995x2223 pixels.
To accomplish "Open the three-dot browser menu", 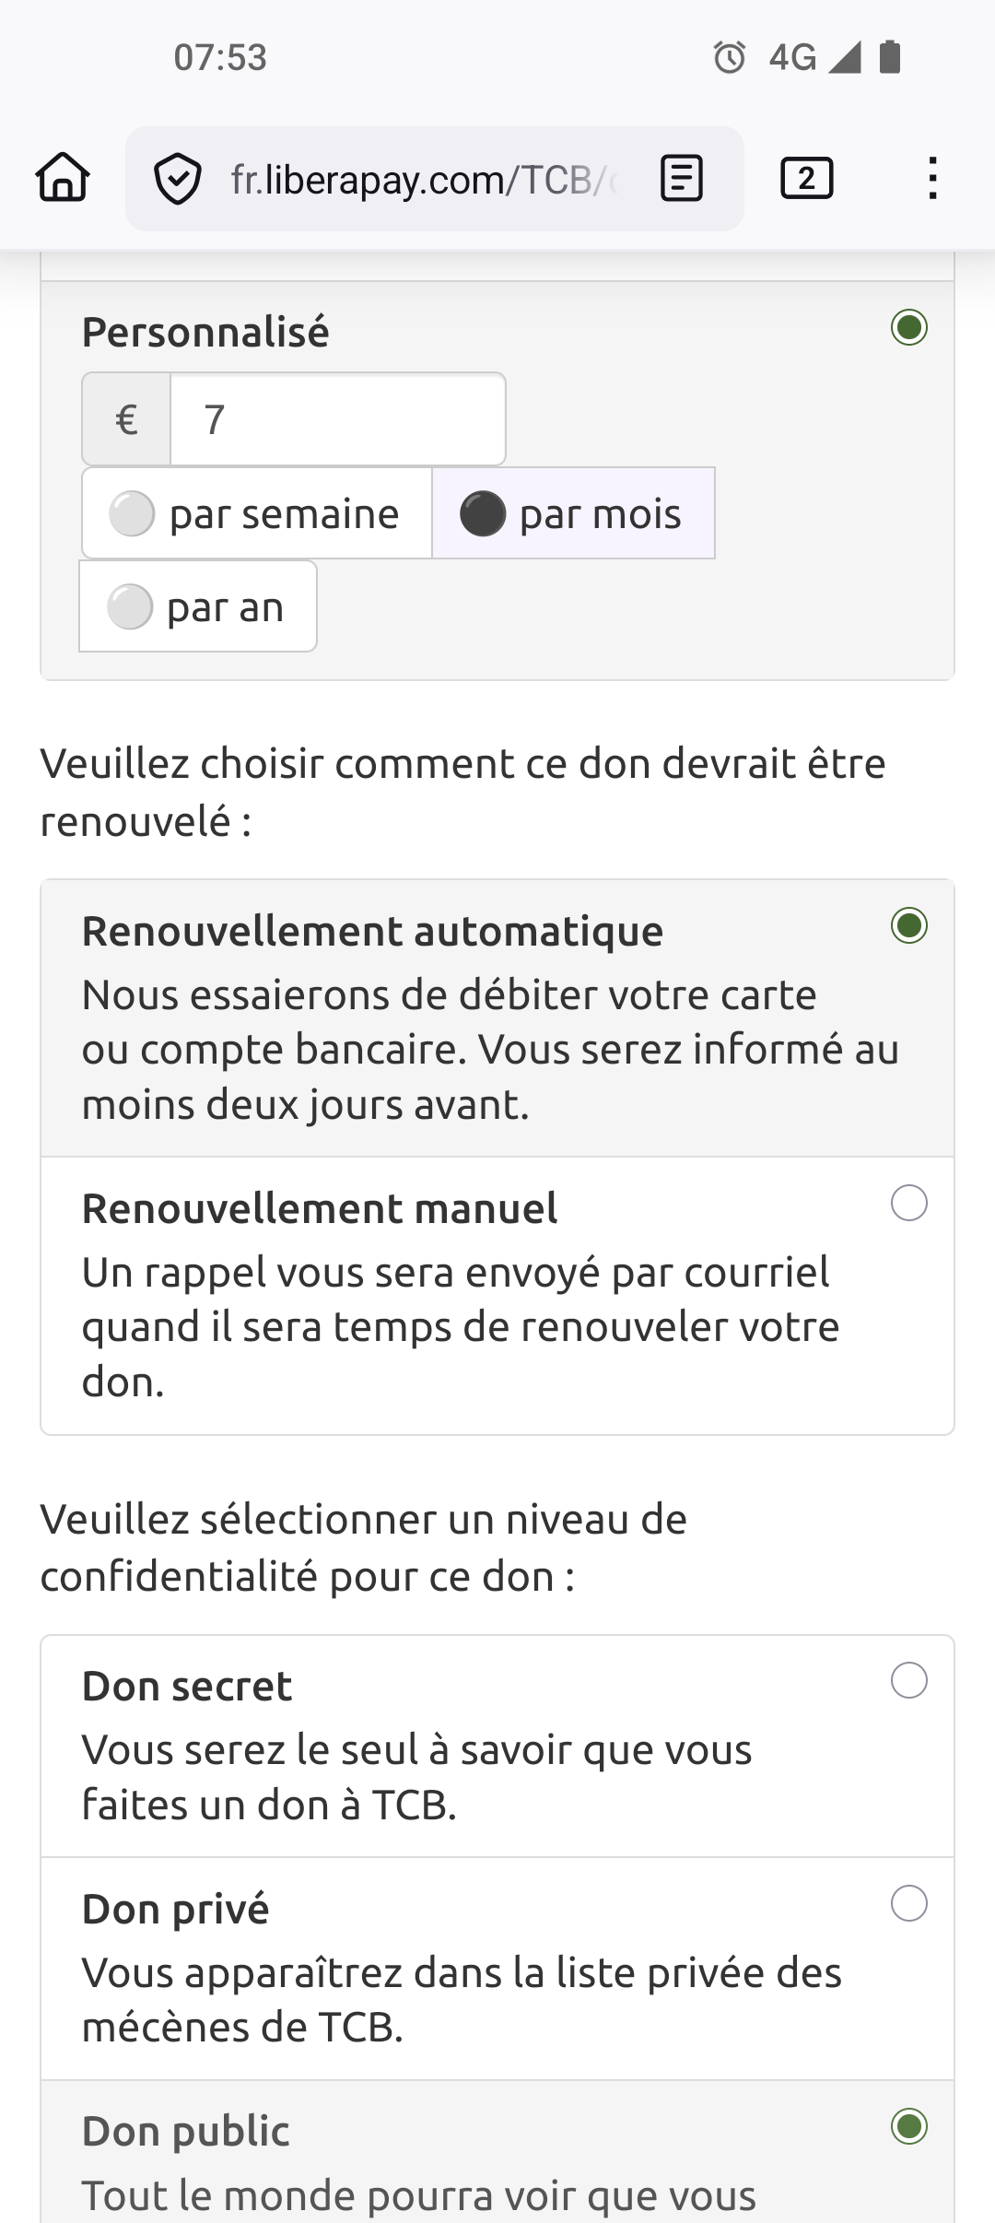I will (932, 179).
